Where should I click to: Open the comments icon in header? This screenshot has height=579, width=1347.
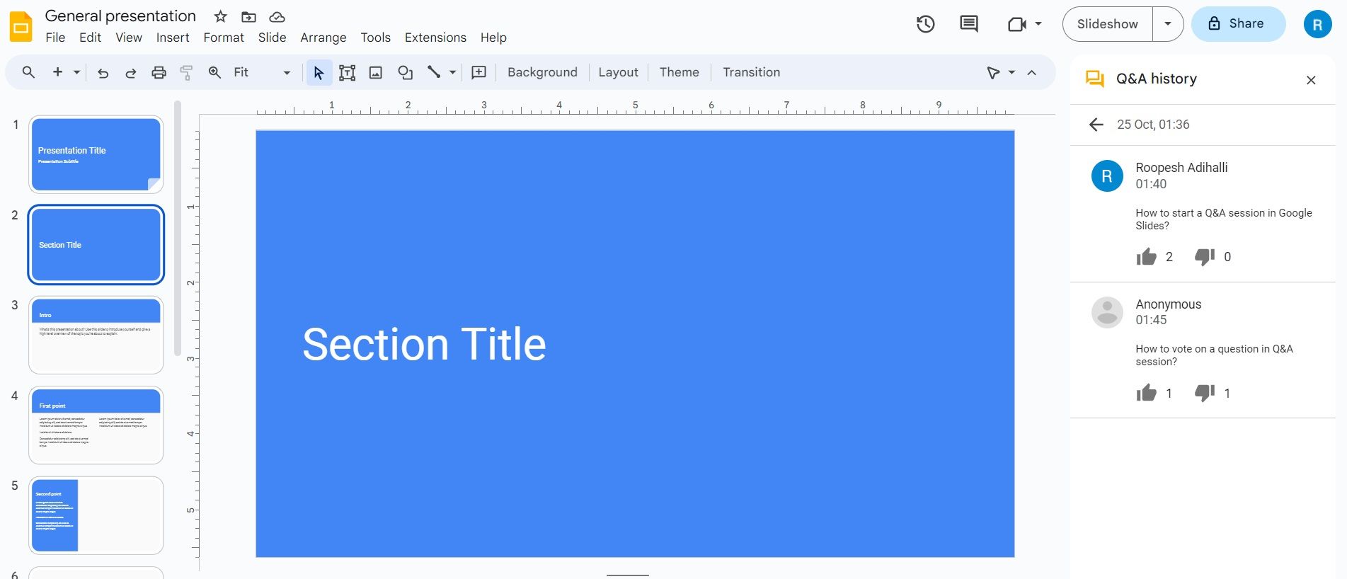(x=968, y=24)
